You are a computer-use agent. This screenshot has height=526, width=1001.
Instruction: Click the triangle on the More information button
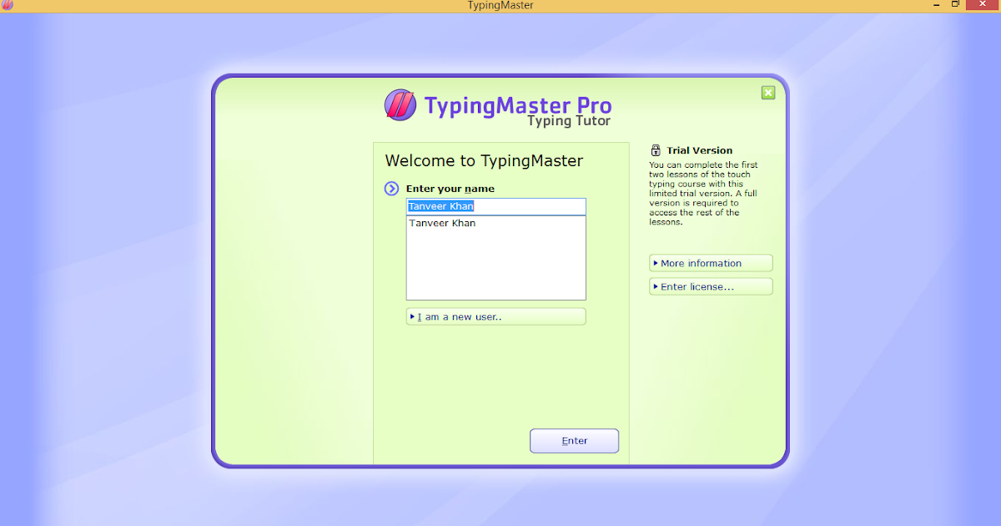click(654, 262)
